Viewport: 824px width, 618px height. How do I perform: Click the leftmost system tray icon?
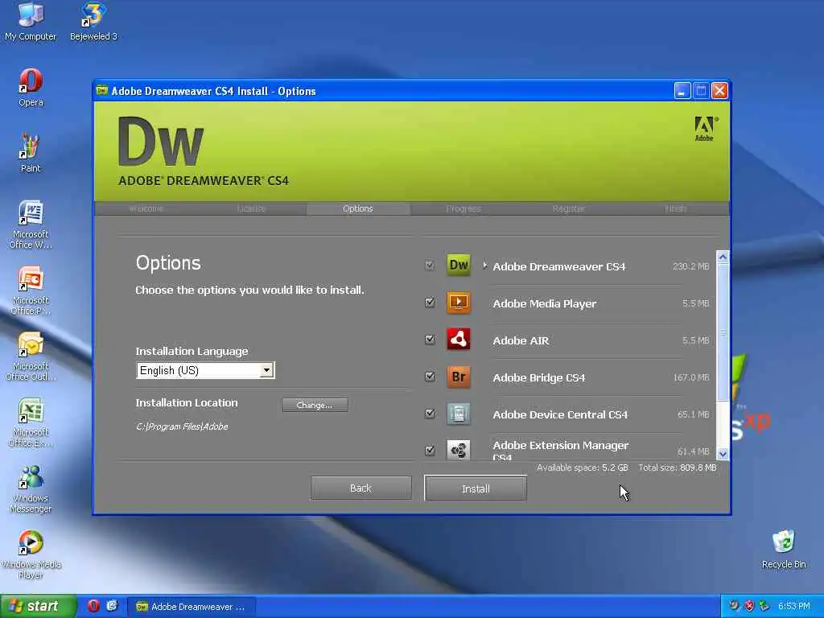pos(734,606)
